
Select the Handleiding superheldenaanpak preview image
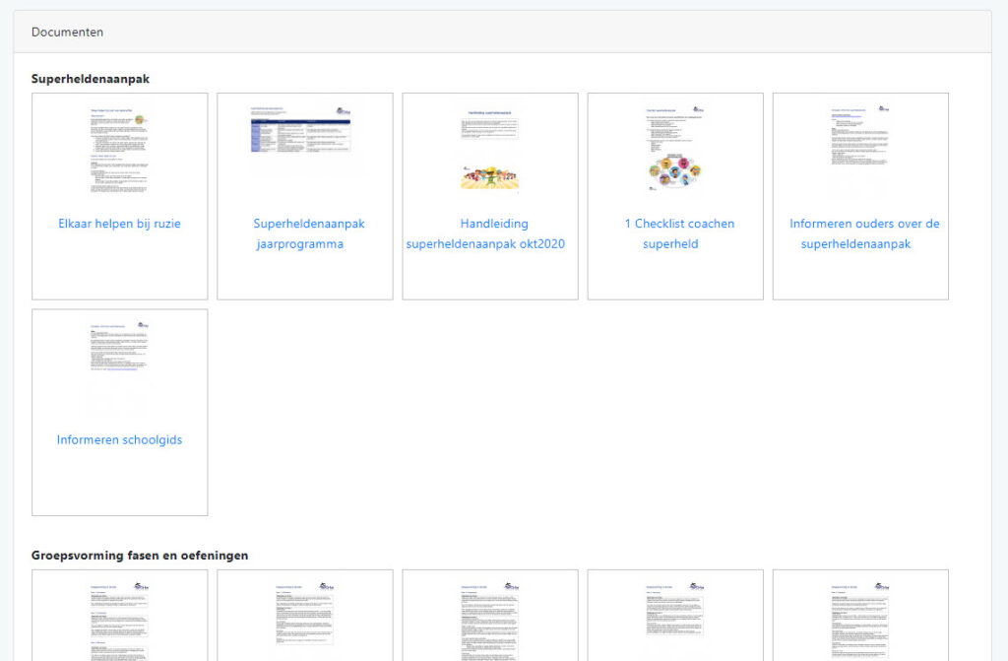point(490,152)
